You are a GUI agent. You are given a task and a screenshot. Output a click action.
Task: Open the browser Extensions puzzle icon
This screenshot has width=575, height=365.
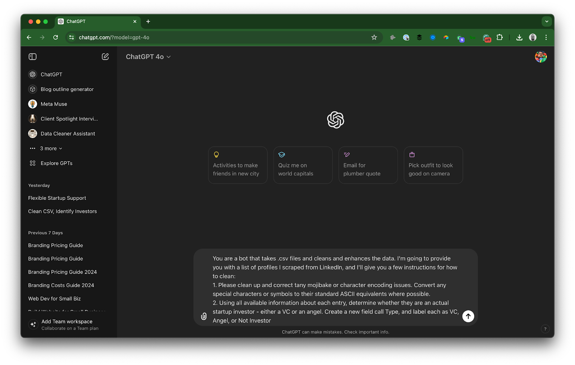(x=500, y=37)
